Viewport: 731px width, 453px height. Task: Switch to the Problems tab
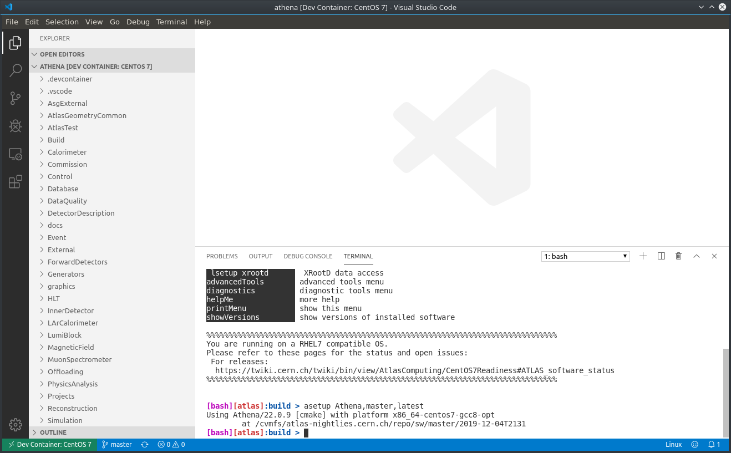(x=222, y=256)
